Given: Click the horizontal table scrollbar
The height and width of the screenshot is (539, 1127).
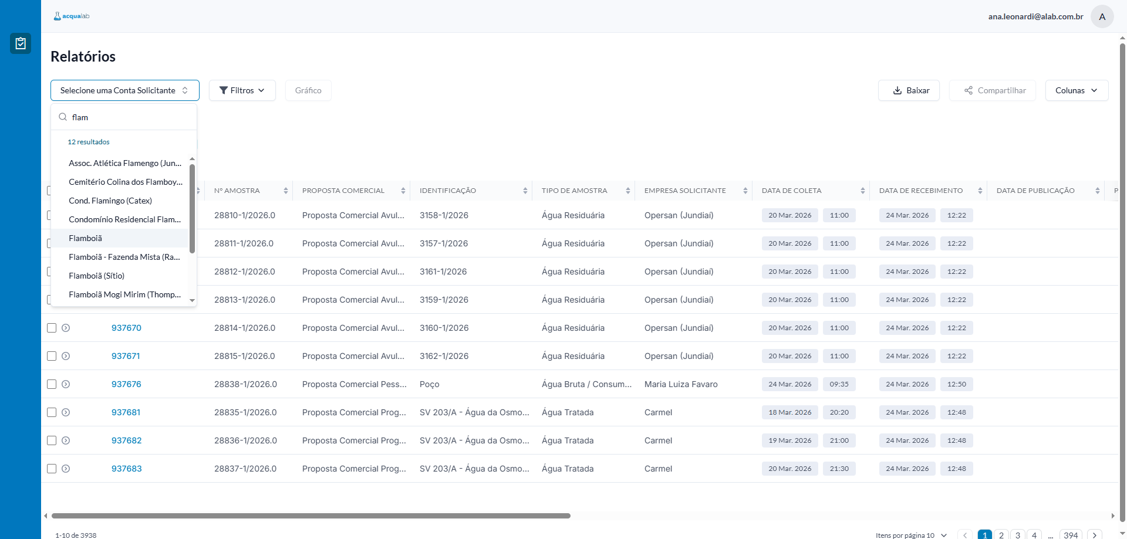Looking at the screenshot, I should click(311, 516).
